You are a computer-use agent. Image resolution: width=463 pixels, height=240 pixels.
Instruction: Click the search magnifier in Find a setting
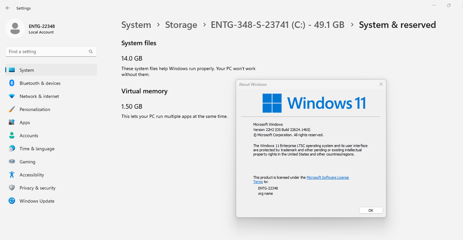click(91, 52)
